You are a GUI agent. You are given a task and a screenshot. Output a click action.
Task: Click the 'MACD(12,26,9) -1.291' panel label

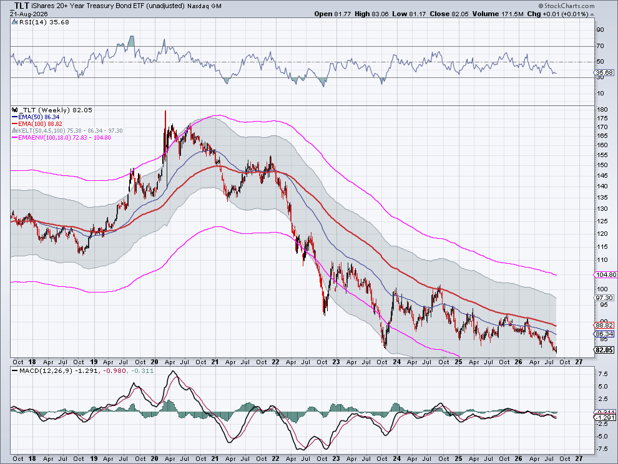click(x=59, y=371)
